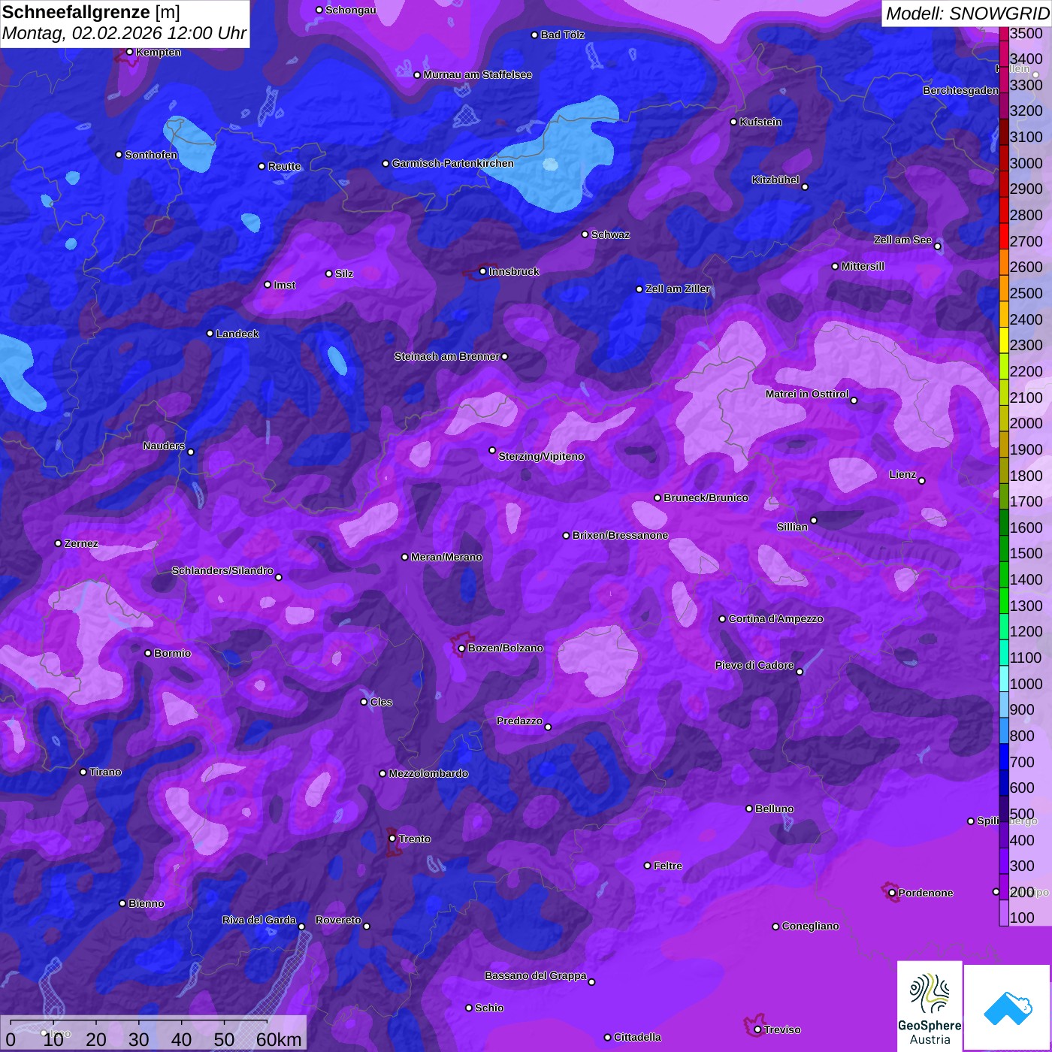
Task: Click the Rovereto label
Action: coord(338,920)
